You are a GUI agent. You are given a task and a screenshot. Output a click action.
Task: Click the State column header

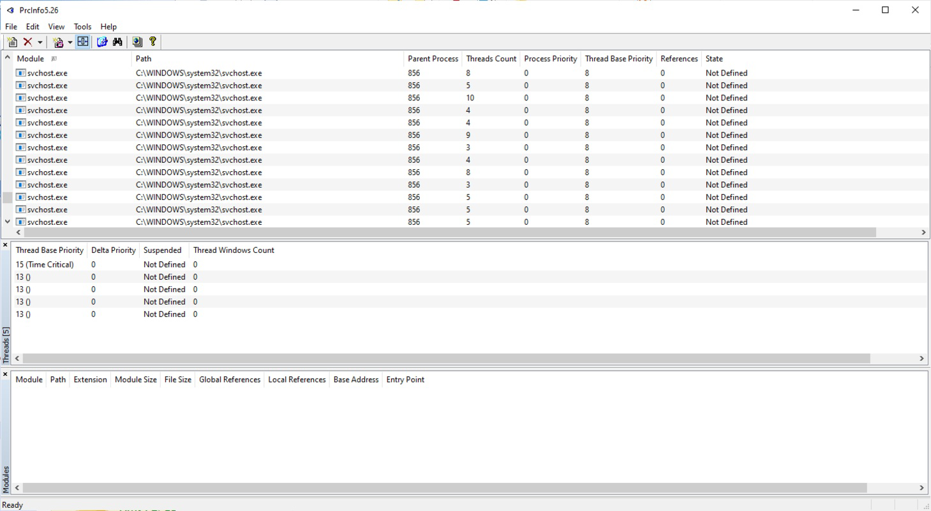[714, 59]
